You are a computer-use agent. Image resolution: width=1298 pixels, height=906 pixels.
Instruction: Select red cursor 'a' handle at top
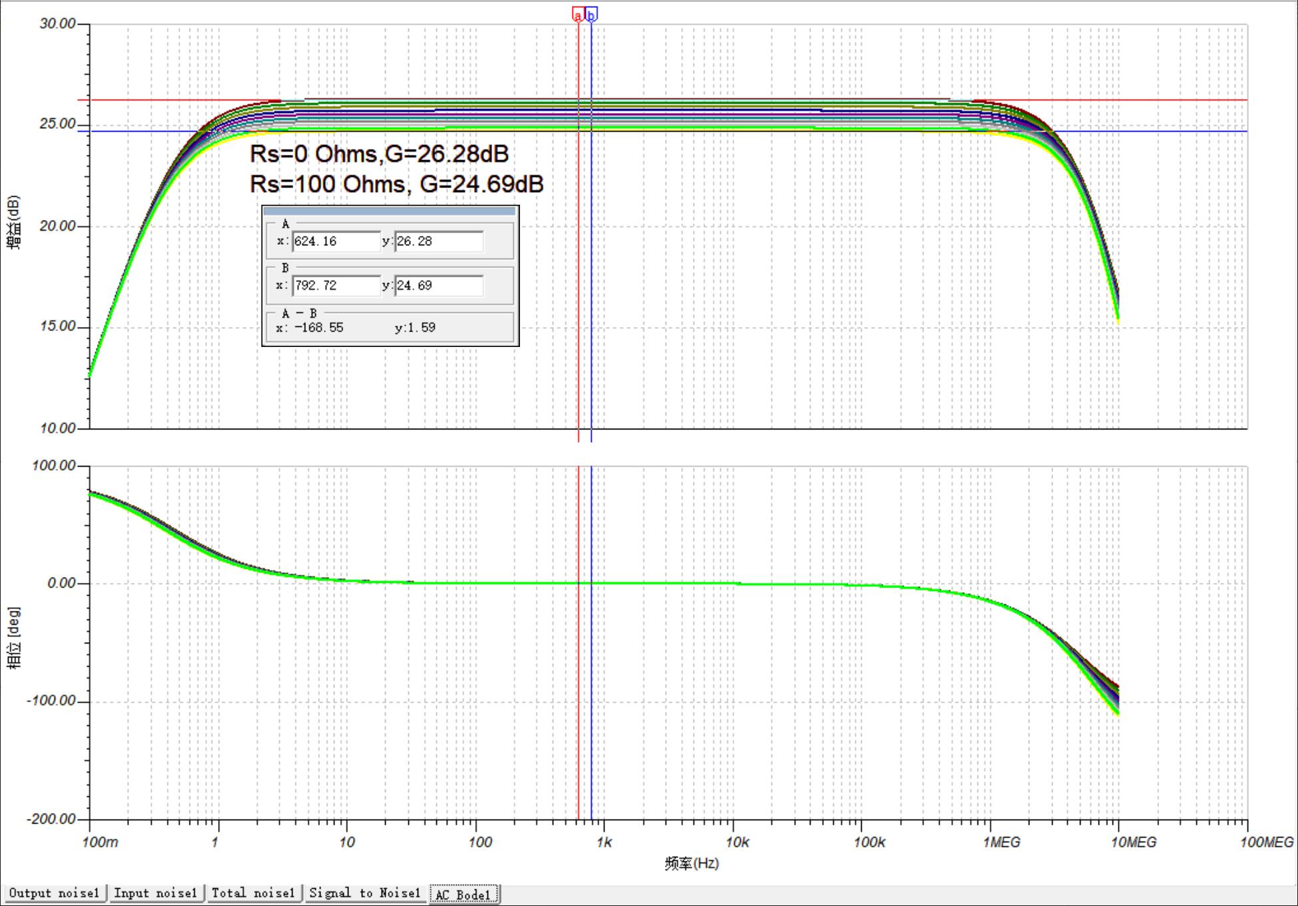(x=578, y=15)
